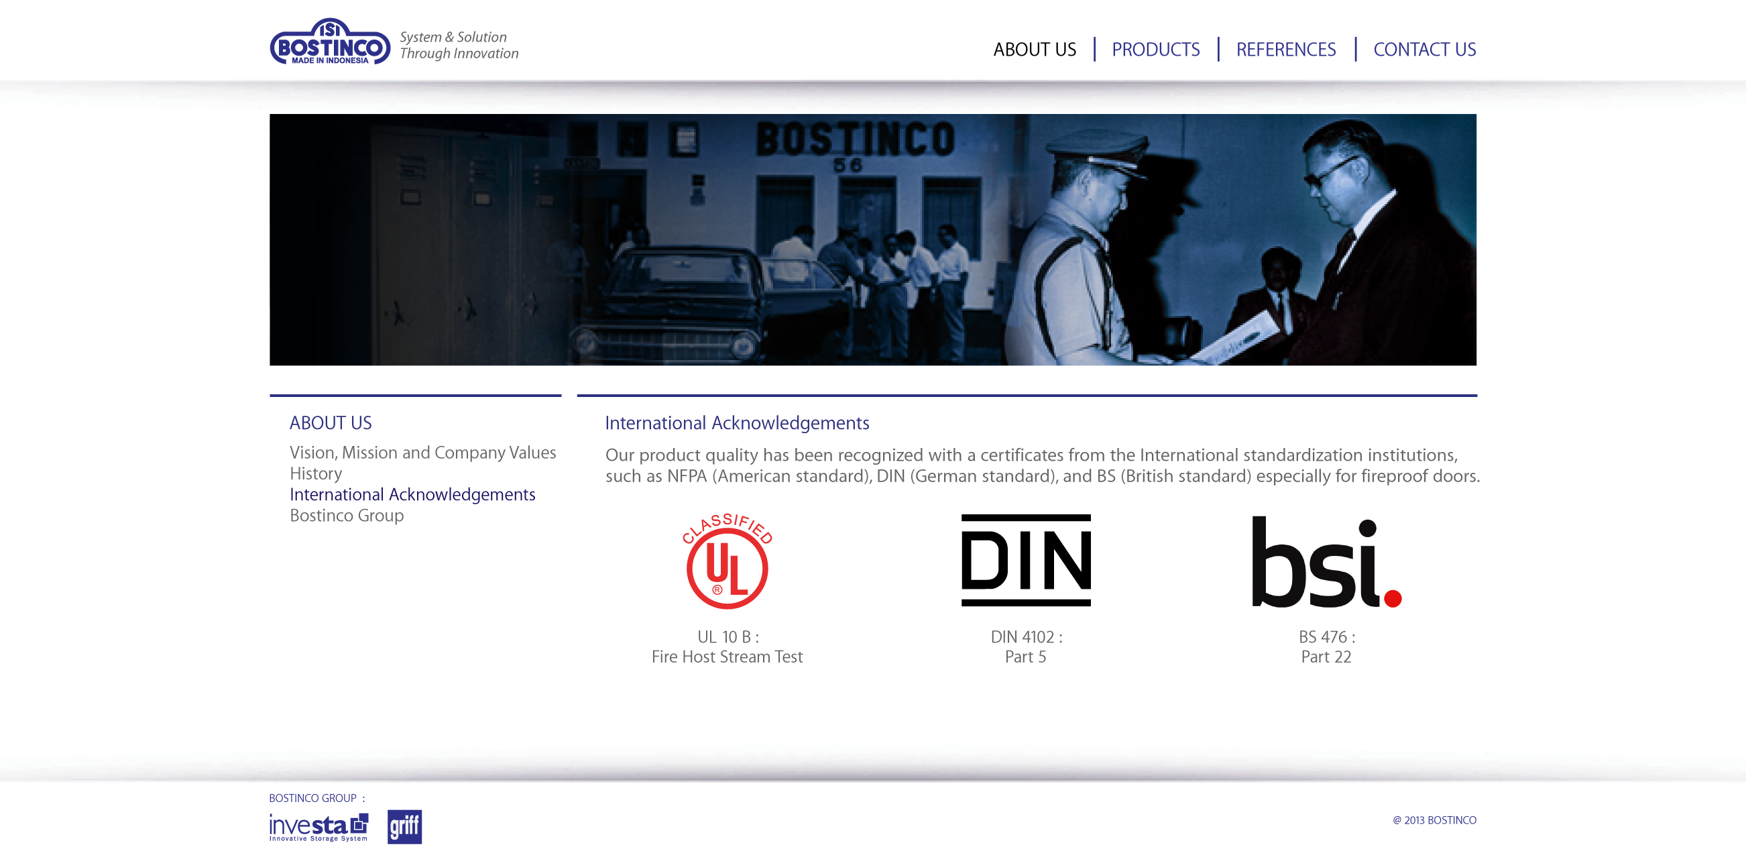The image size is (1746, 857).
Task: Open the CONTACT US page
Action: click(x=1425, y=50)
